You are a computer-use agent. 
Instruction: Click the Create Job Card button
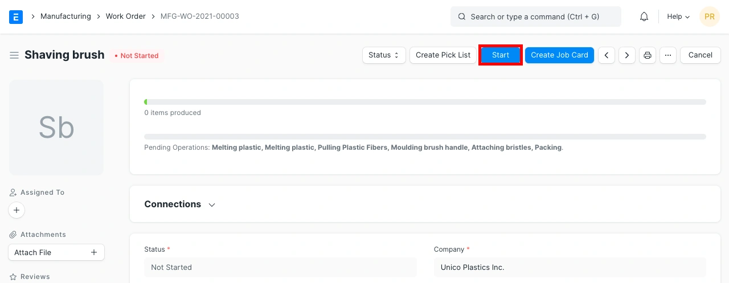(x=559, y=55)
